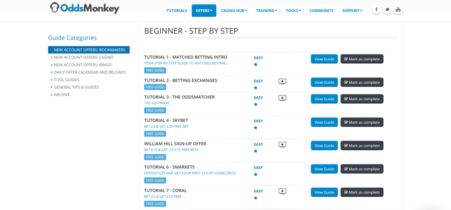Open the Casino Hub dropdown menu
The image size is (451, 210).
click(234, 11)
